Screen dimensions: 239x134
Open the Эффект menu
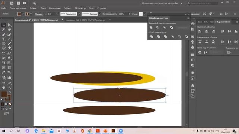tap(68, 8)
